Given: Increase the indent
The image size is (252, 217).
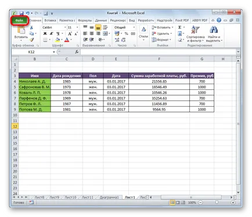Looking at the screenshot, I should click(92, 39).
